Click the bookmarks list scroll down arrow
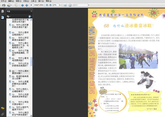The image size is (165, 117). coord(31,116)
